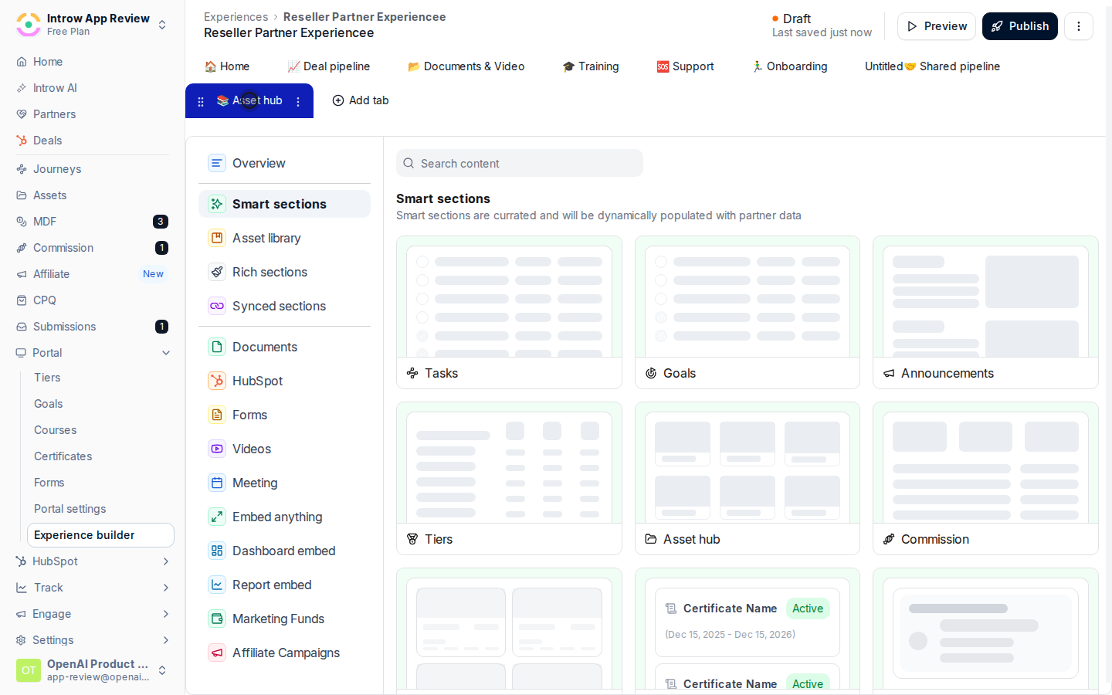Open Courses in Portal submenu
Image resolution: width=1112 pixels, height=695 pixels.
coord(56,430)
